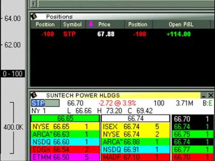Click the -2.72 @ 3.9% change value
Image resolution: width=215 pixels, height=161 pixels.
(x=117, y=103)
